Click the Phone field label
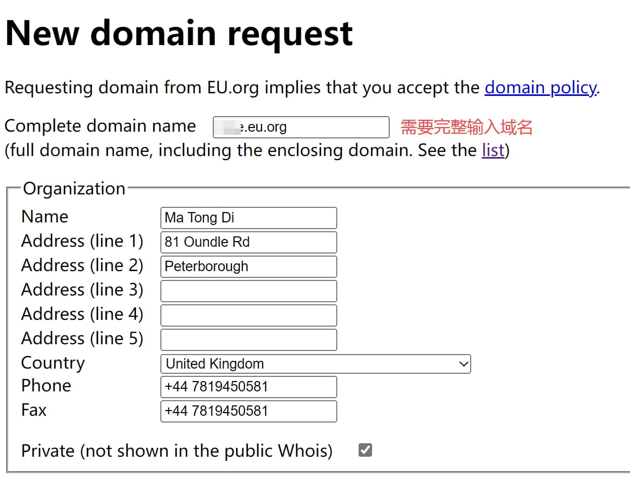 coord(46,386)
